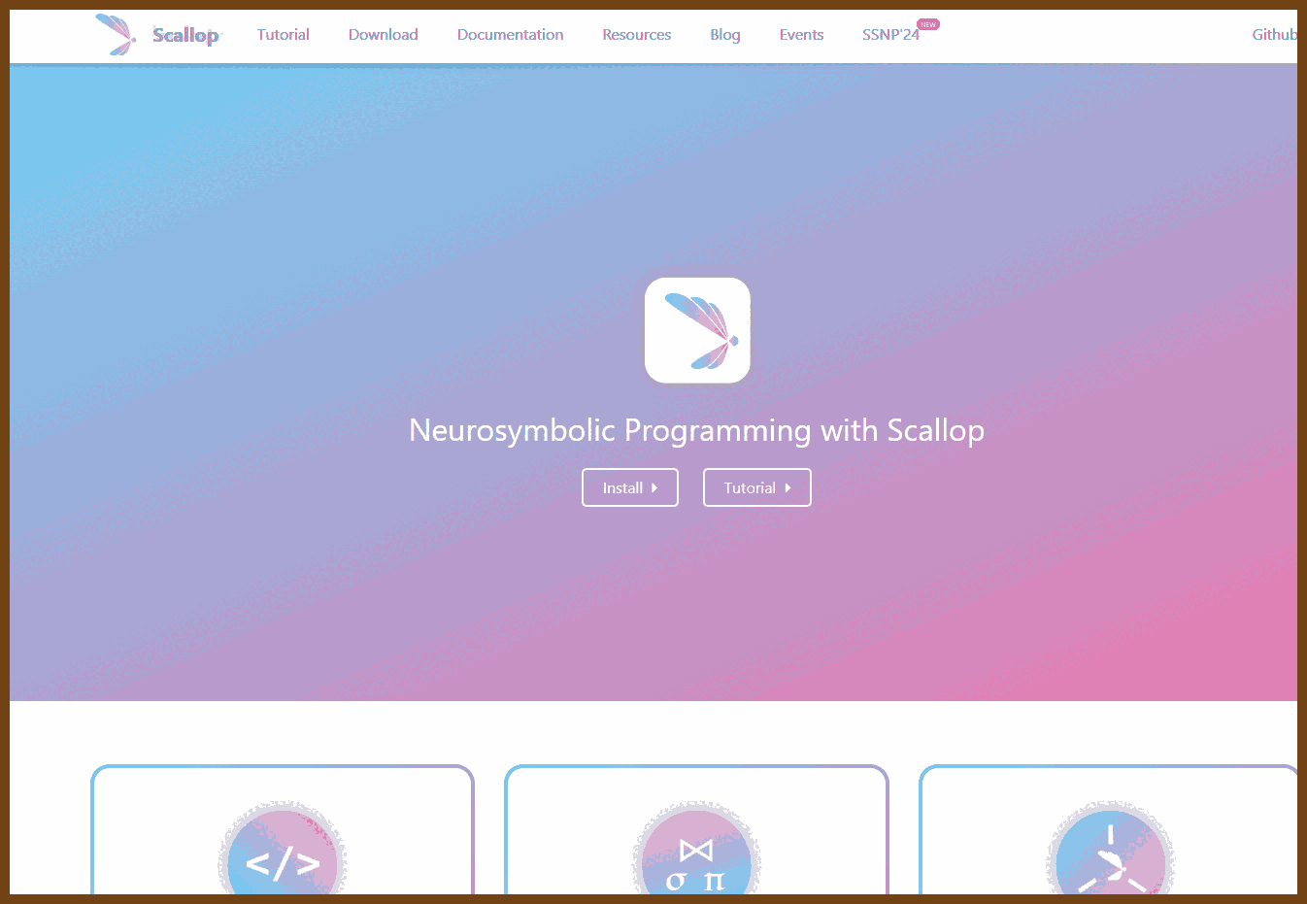Click the Scallop brand name text
1307x904 pixels.
185,35
